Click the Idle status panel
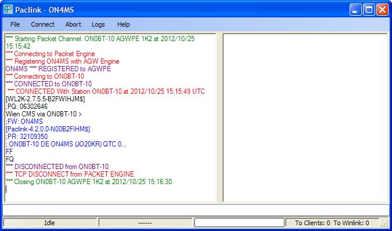The width and height of the screenshot is (392, 231). pyautogui.click(x=49, y=222)
